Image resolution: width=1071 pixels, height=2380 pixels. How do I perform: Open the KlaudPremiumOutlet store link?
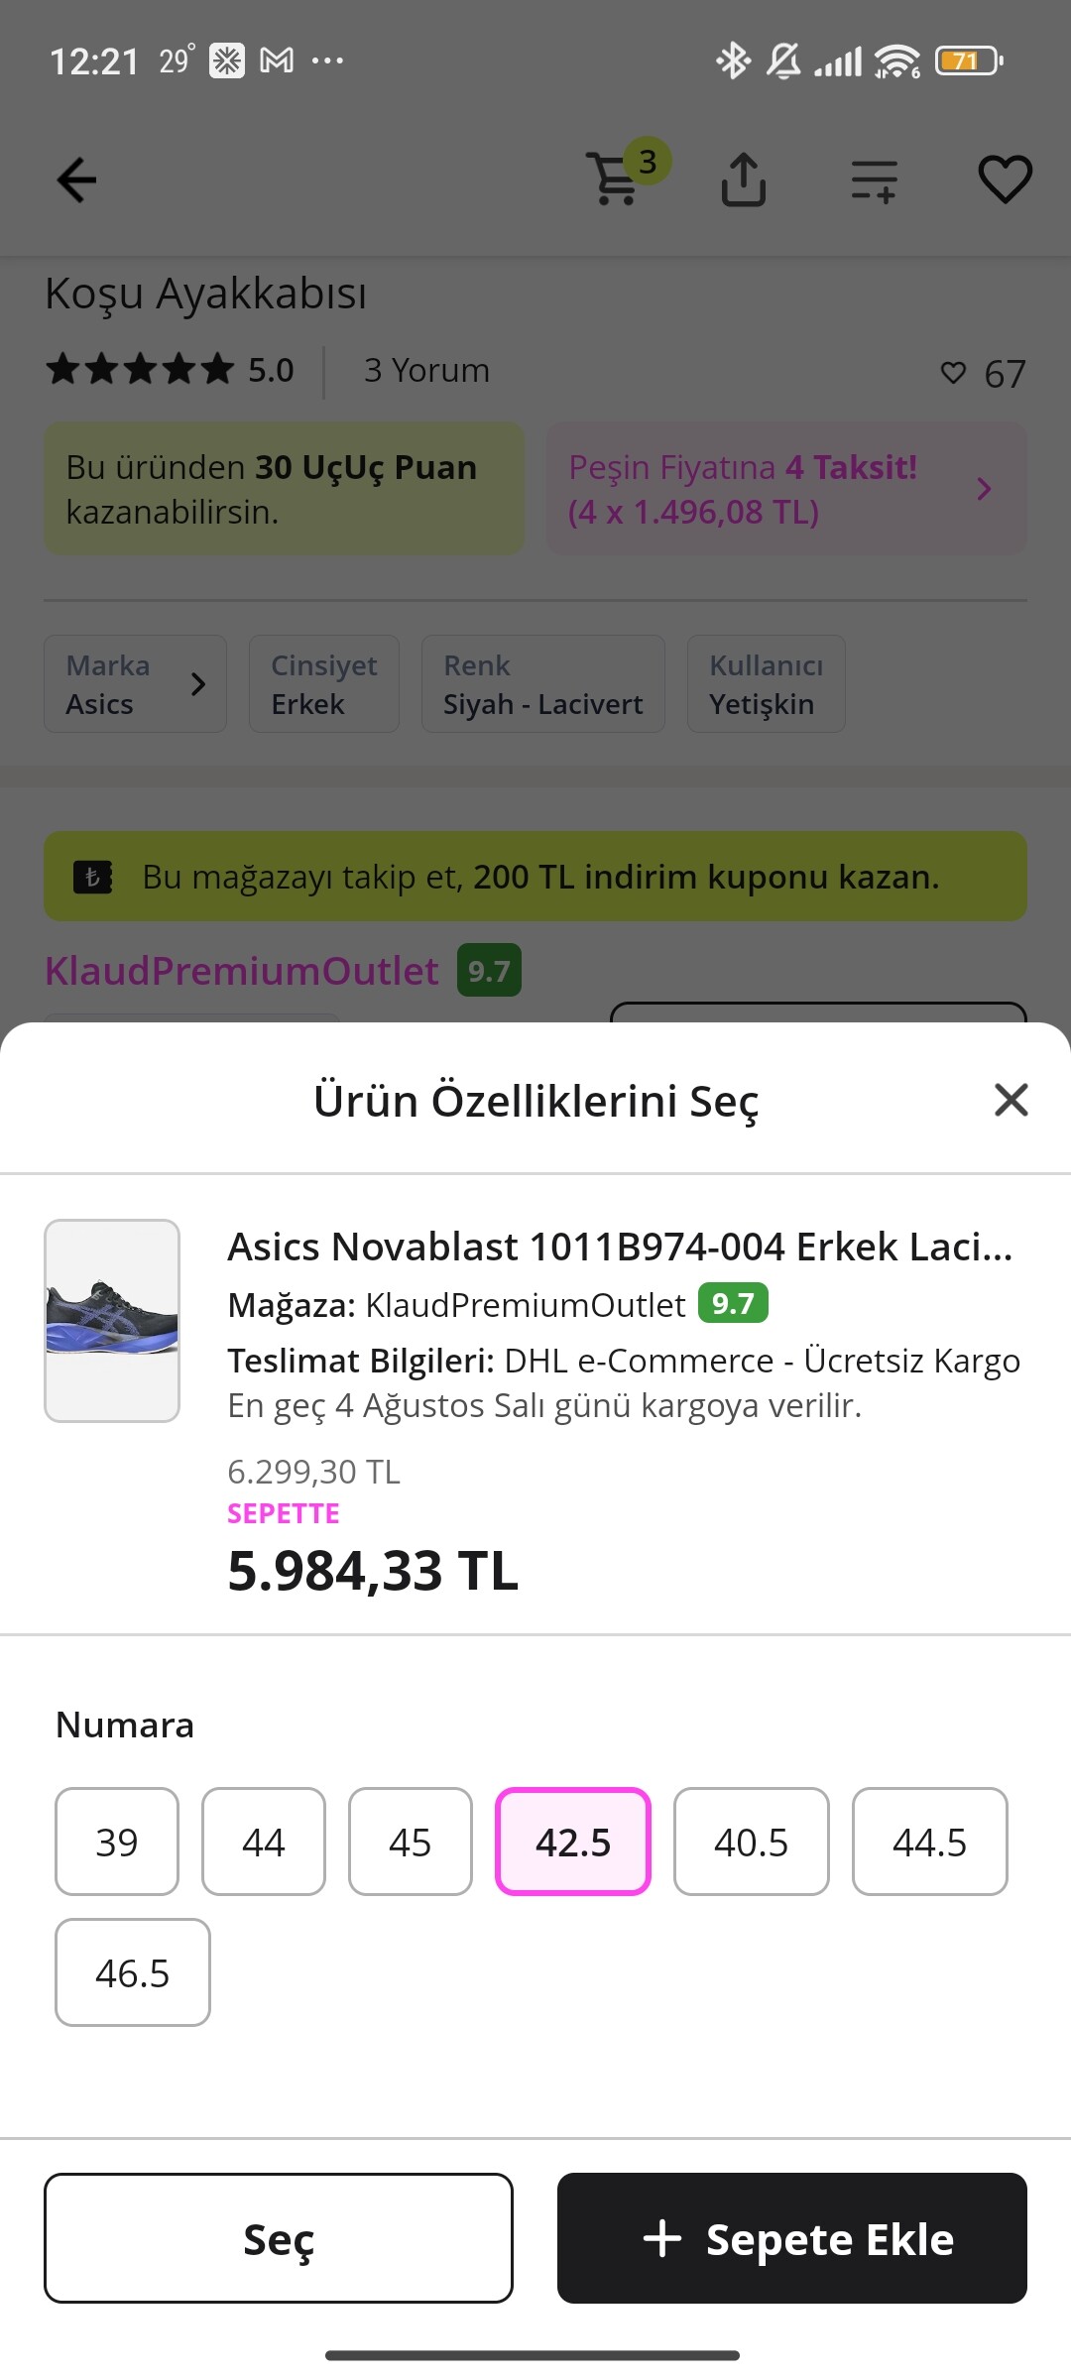(x=241, y=971)
